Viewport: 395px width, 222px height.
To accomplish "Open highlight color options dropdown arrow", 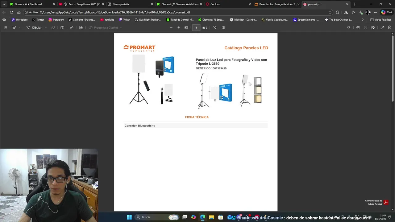I will coord(19,27).
